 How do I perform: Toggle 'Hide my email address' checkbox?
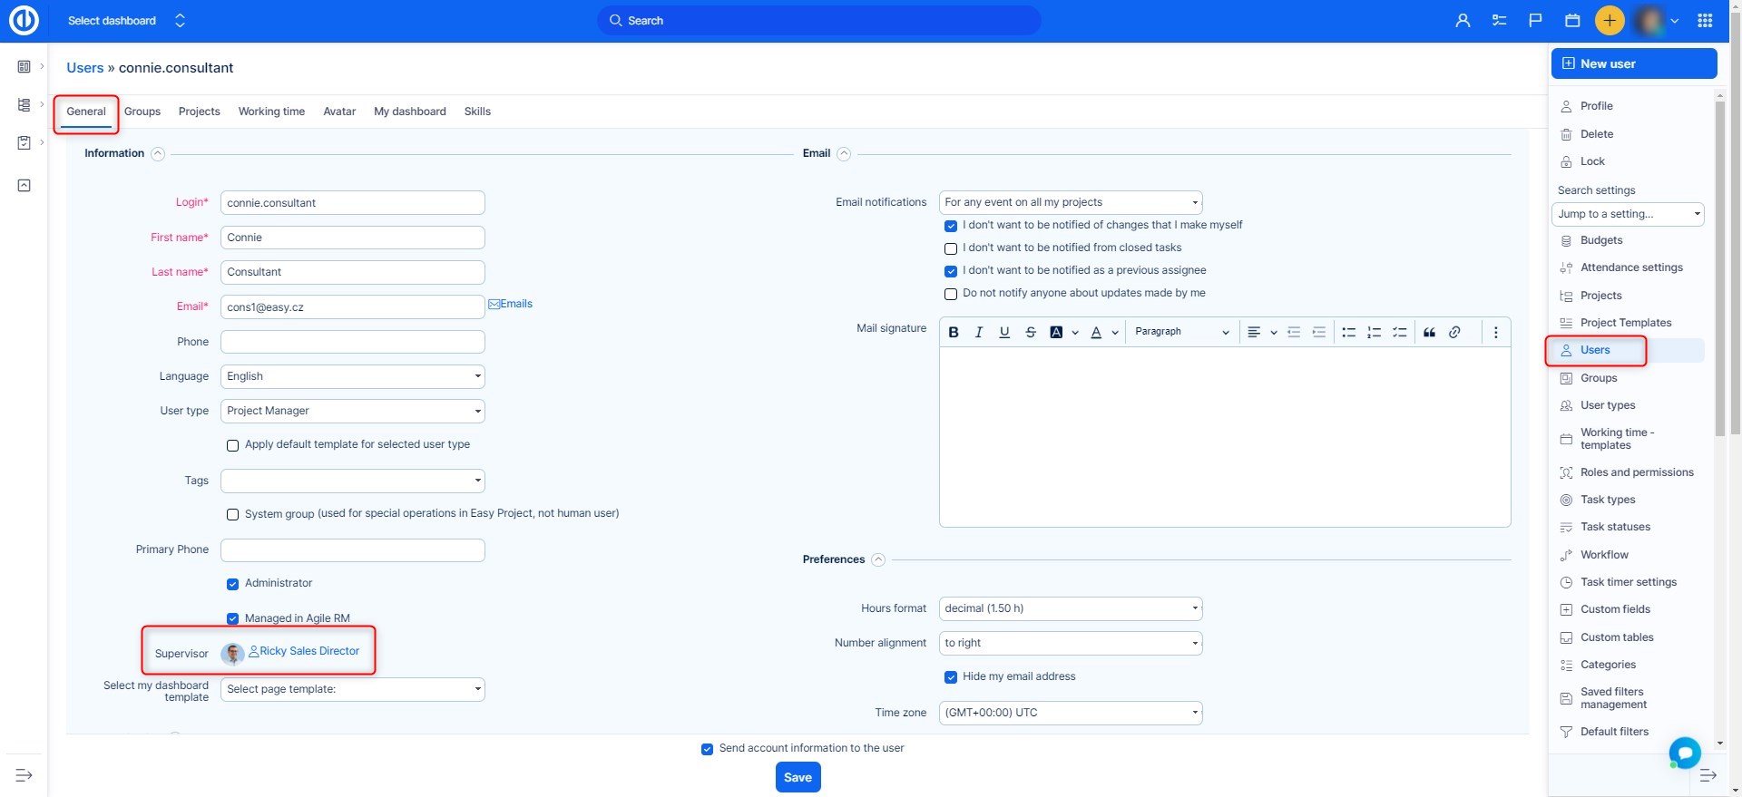(x=951, y=677)
